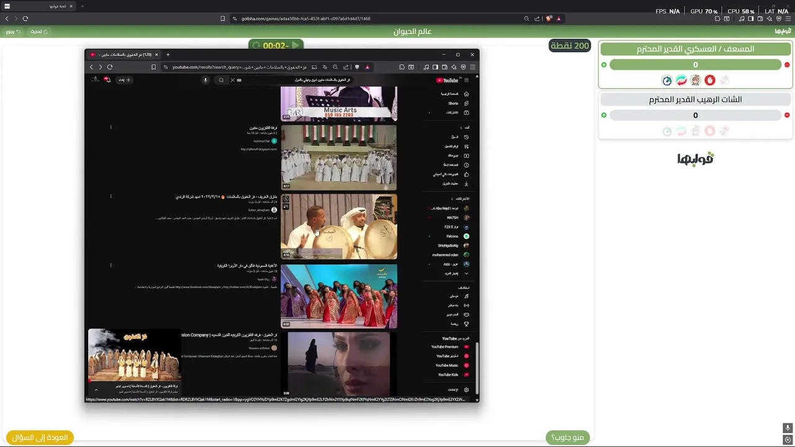Open the WA7SH subscription channel
Viewport: 795px width, 447px height.
click(450, 218)
